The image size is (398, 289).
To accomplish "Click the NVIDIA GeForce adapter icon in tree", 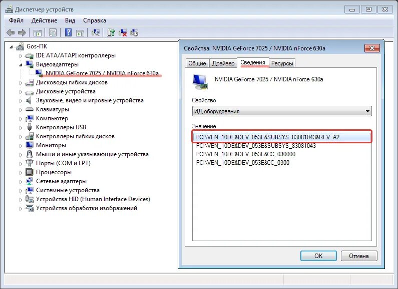I will (39, 73).
